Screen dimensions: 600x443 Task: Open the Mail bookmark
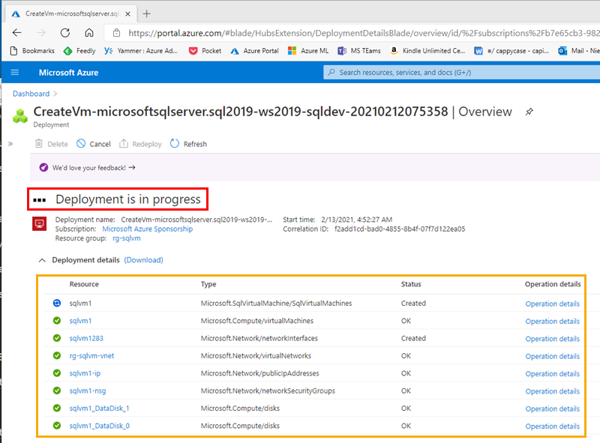(x=578, y=51)
